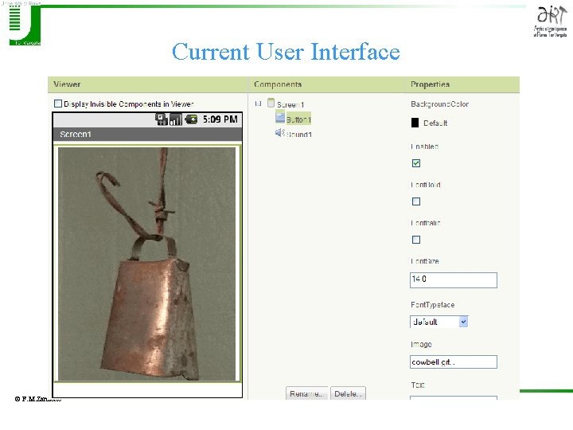Click the signal strength bars icon
This screenshot has height=430, width=573.
point(175,119)
